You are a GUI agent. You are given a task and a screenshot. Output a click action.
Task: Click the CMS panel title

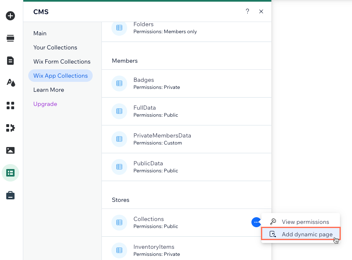tap(41, 12)
